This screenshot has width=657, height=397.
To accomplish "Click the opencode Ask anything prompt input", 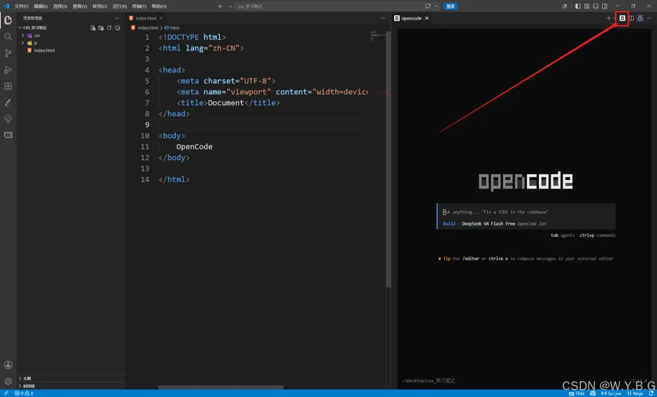I will pos(526,212).
